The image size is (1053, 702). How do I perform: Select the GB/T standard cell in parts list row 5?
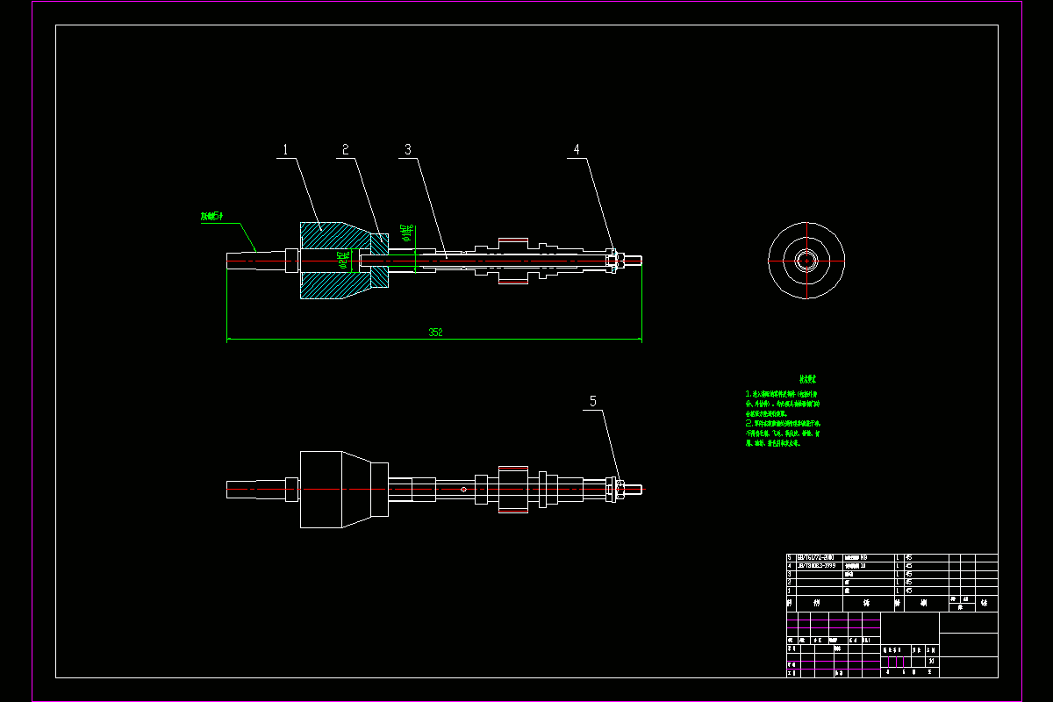click(x=818, y=557)
